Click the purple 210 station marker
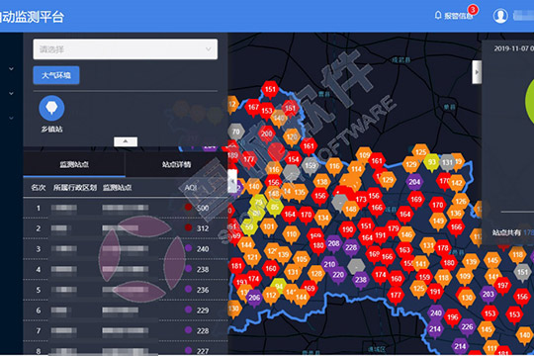 (x=329, y=265)
